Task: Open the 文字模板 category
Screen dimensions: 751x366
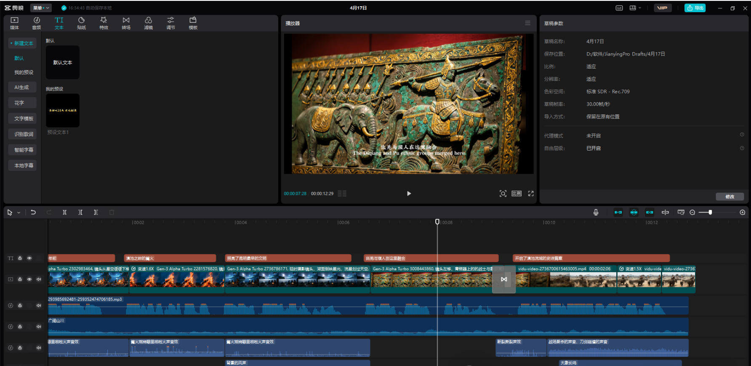Action: [22, 119]
